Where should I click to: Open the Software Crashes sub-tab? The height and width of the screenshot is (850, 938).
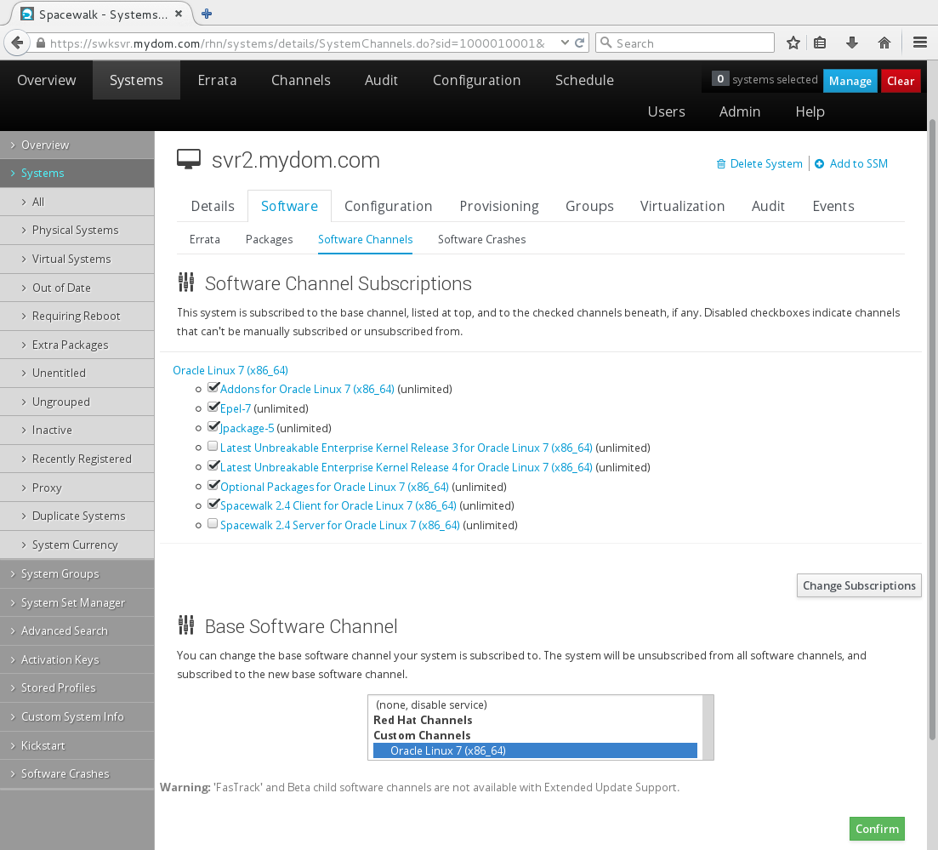481,239
